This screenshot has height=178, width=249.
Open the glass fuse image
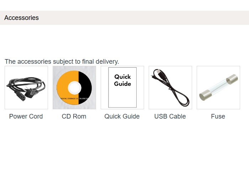[218, 87]
